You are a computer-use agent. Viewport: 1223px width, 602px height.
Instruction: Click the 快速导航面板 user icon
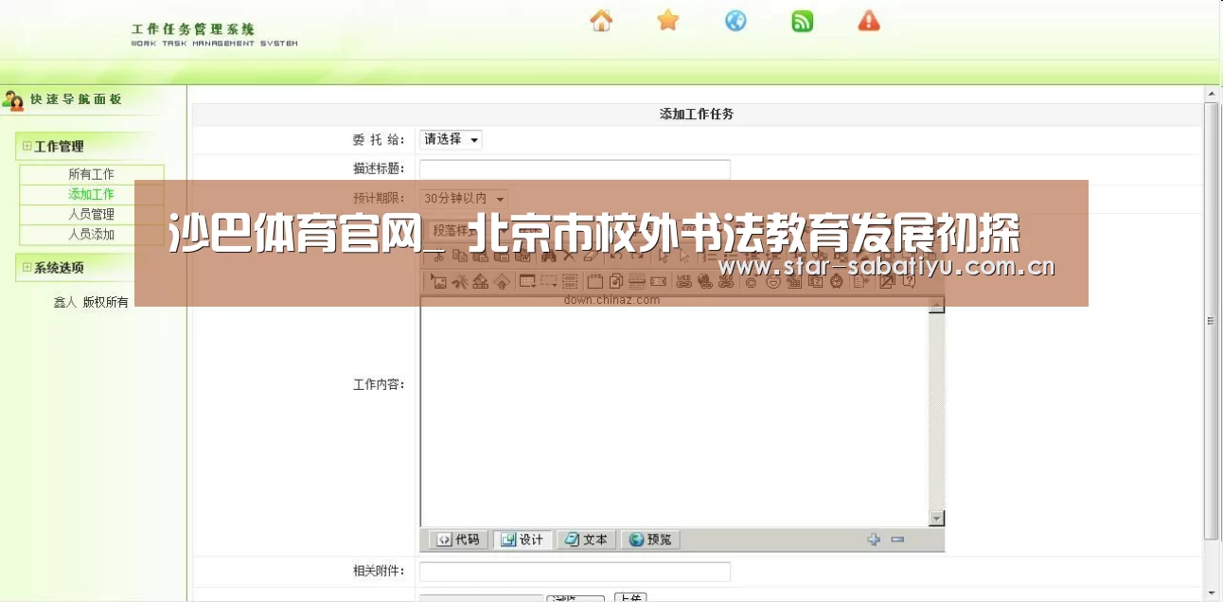tap(13, 99)
